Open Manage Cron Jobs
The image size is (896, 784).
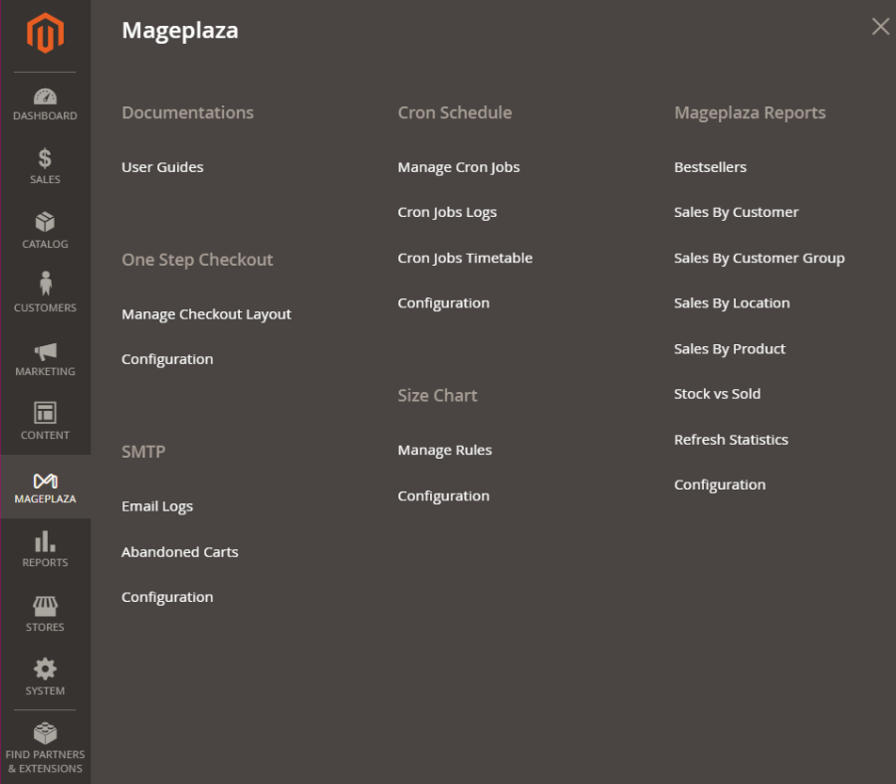coord(459,167)
